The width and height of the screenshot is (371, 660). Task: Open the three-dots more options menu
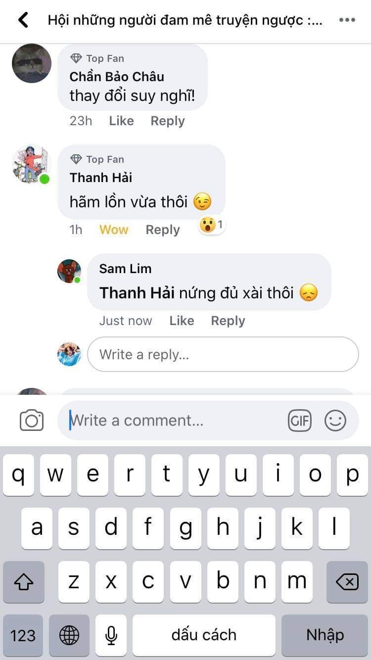[347, 20]
